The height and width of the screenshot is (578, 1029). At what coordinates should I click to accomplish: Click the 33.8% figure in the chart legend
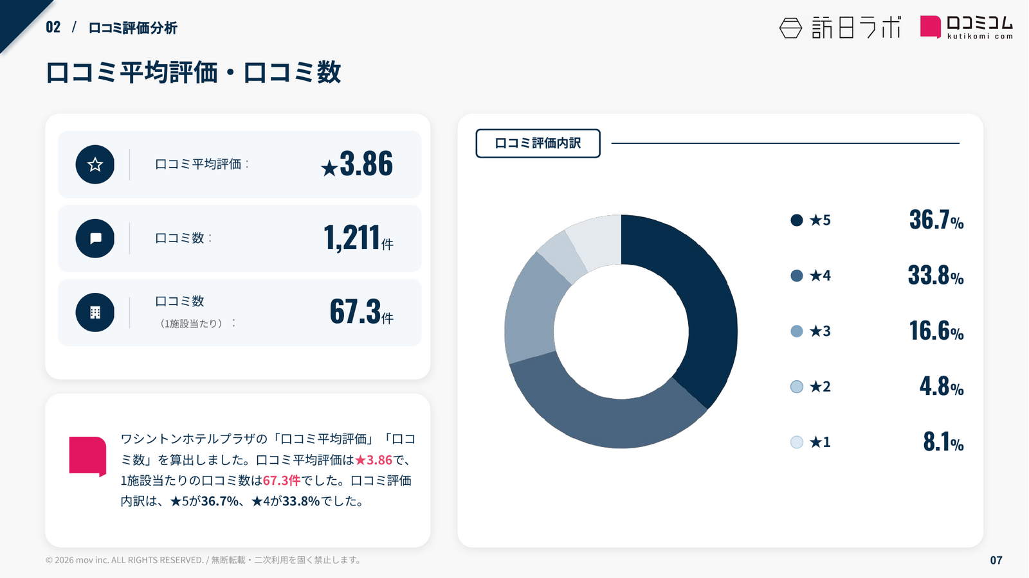click(x=936, y=276)
